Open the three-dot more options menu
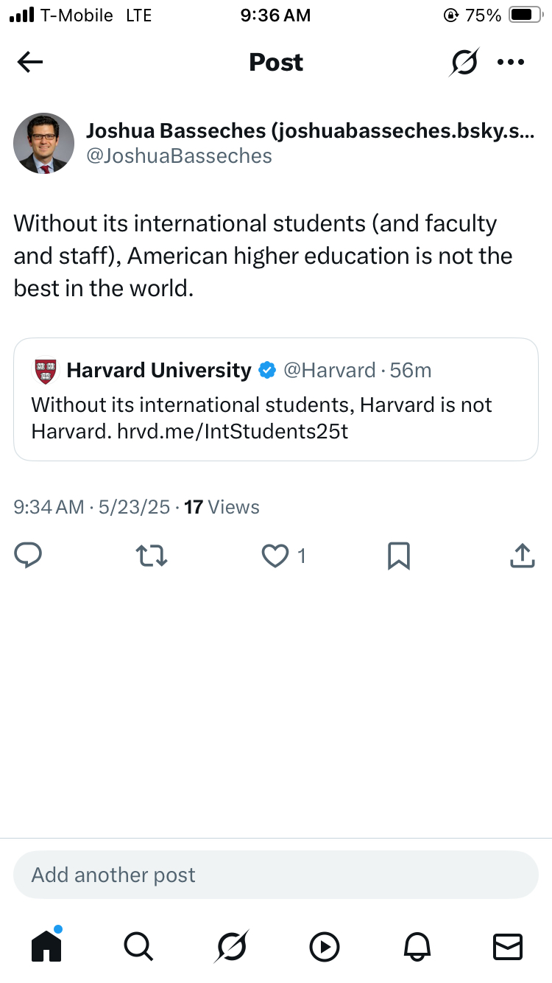552x983 pixels. pos(511,63)
